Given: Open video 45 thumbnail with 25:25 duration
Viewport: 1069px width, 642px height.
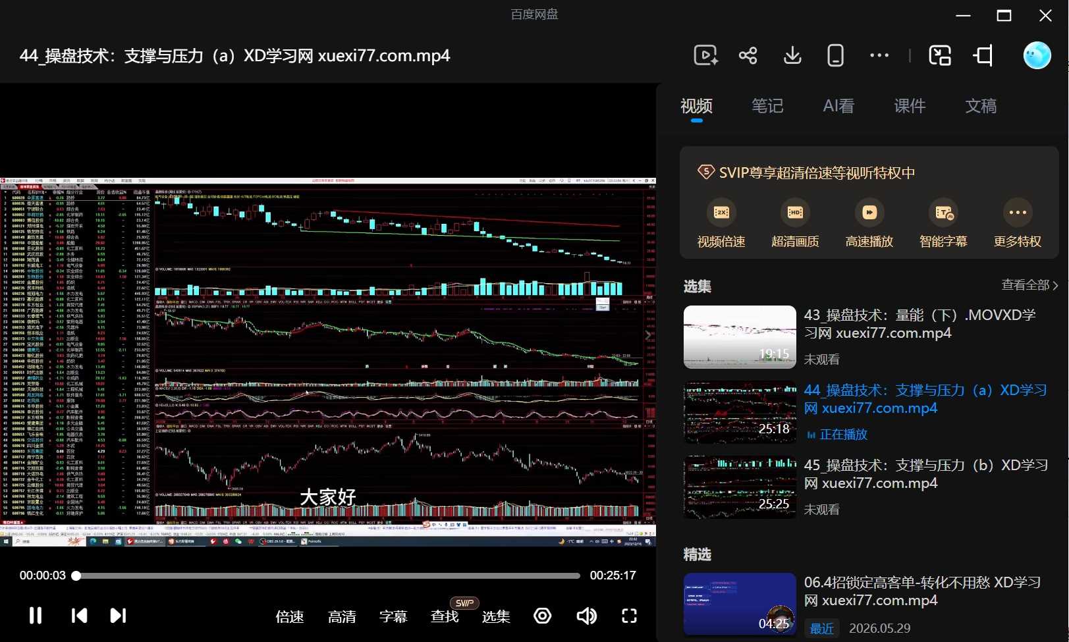Looking at the screenshot, I should 740,487.
